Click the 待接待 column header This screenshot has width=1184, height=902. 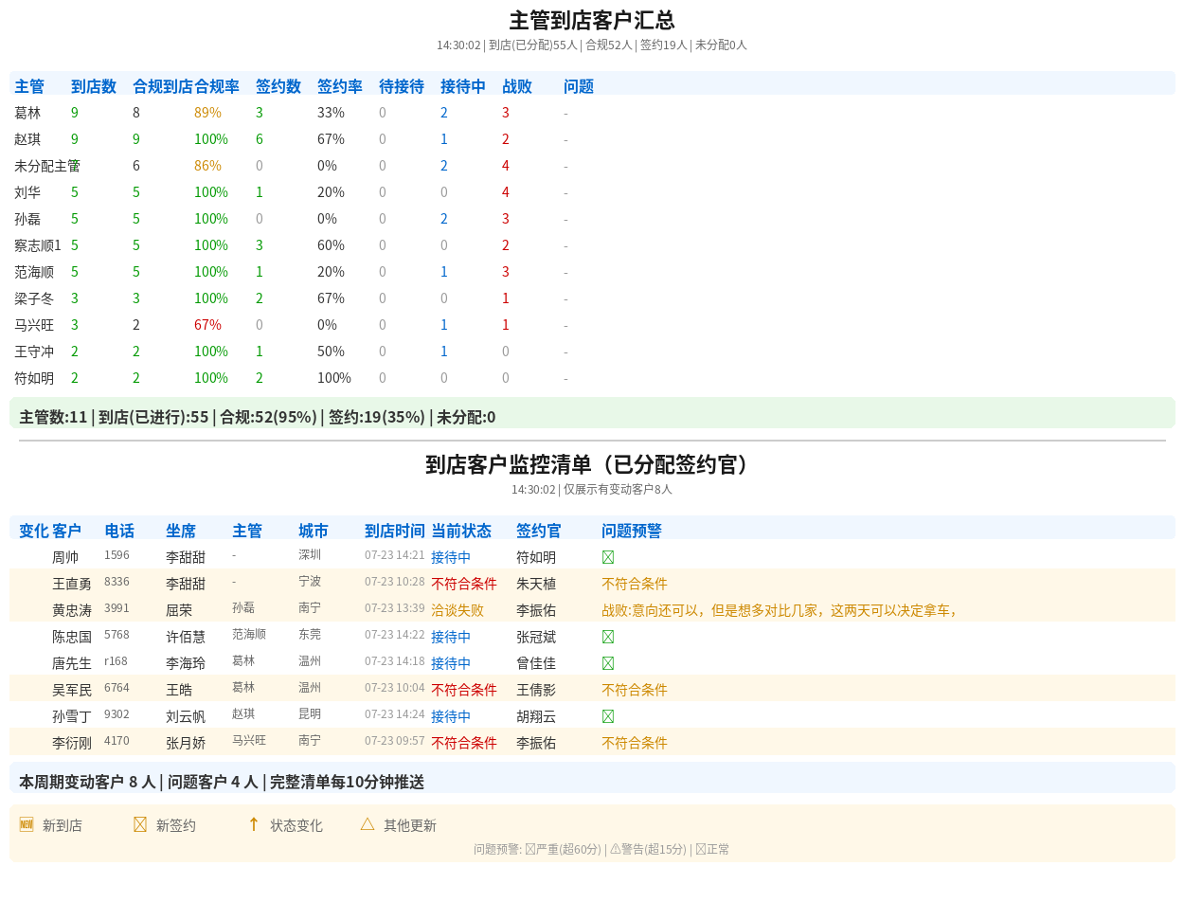coord(402,86)
